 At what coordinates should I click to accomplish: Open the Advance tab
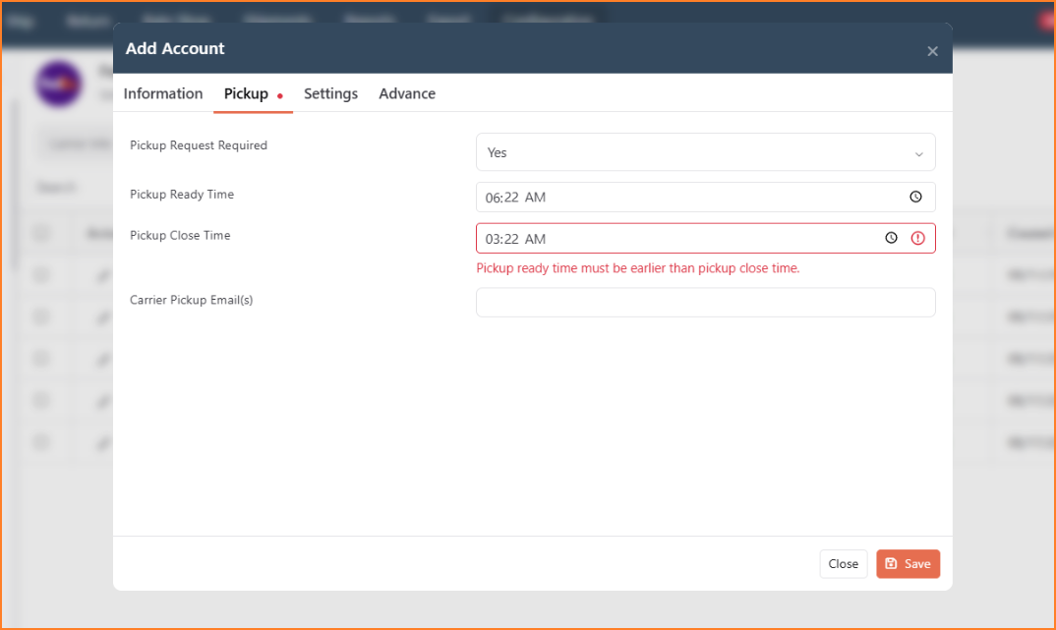407,93
